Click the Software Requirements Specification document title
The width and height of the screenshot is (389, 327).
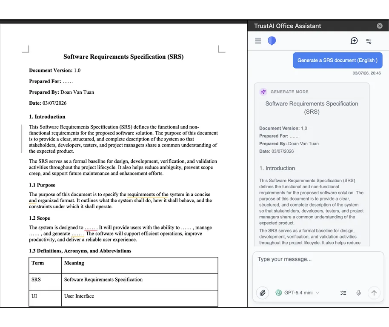123,57
